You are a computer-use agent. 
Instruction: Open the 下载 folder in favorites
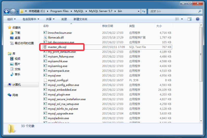17,33
